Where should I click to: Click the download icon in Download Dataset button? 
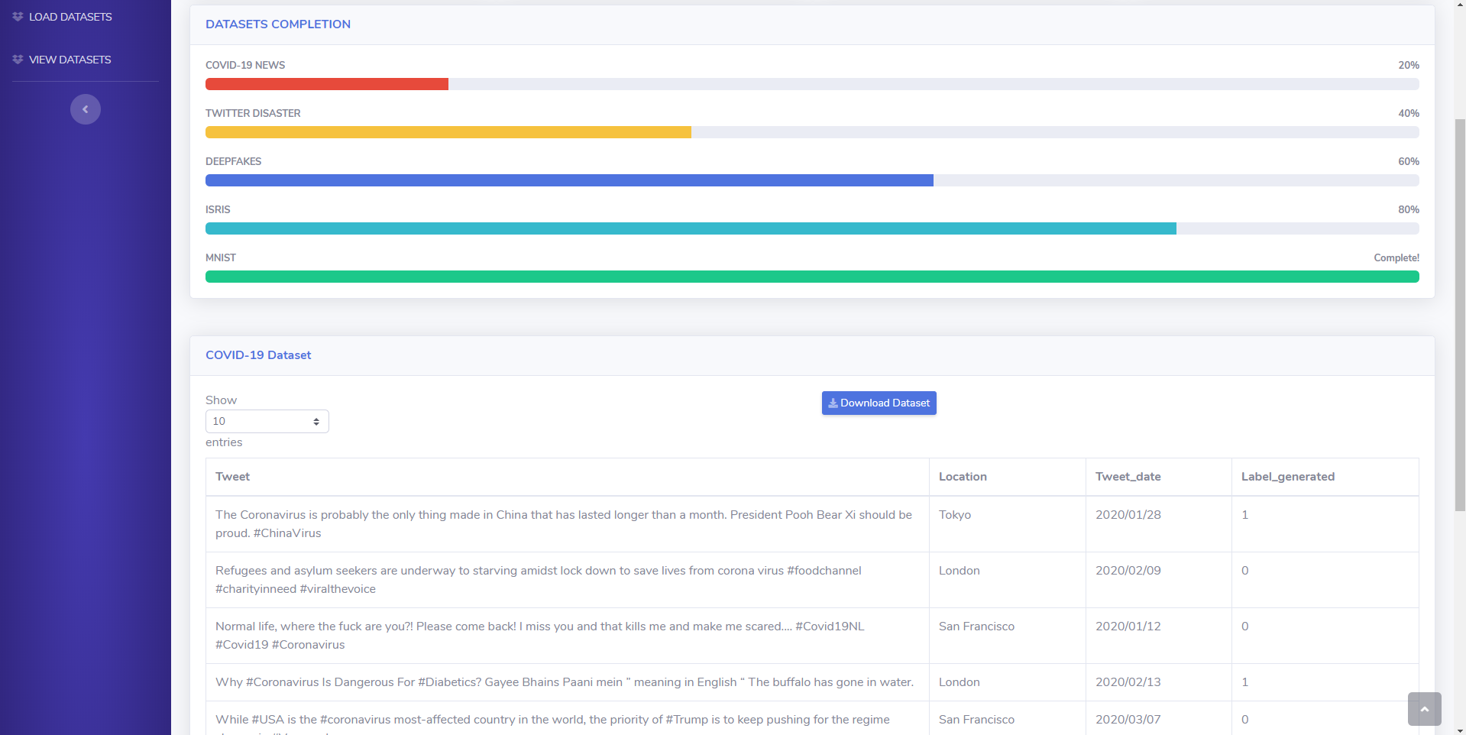click(833, 403)
